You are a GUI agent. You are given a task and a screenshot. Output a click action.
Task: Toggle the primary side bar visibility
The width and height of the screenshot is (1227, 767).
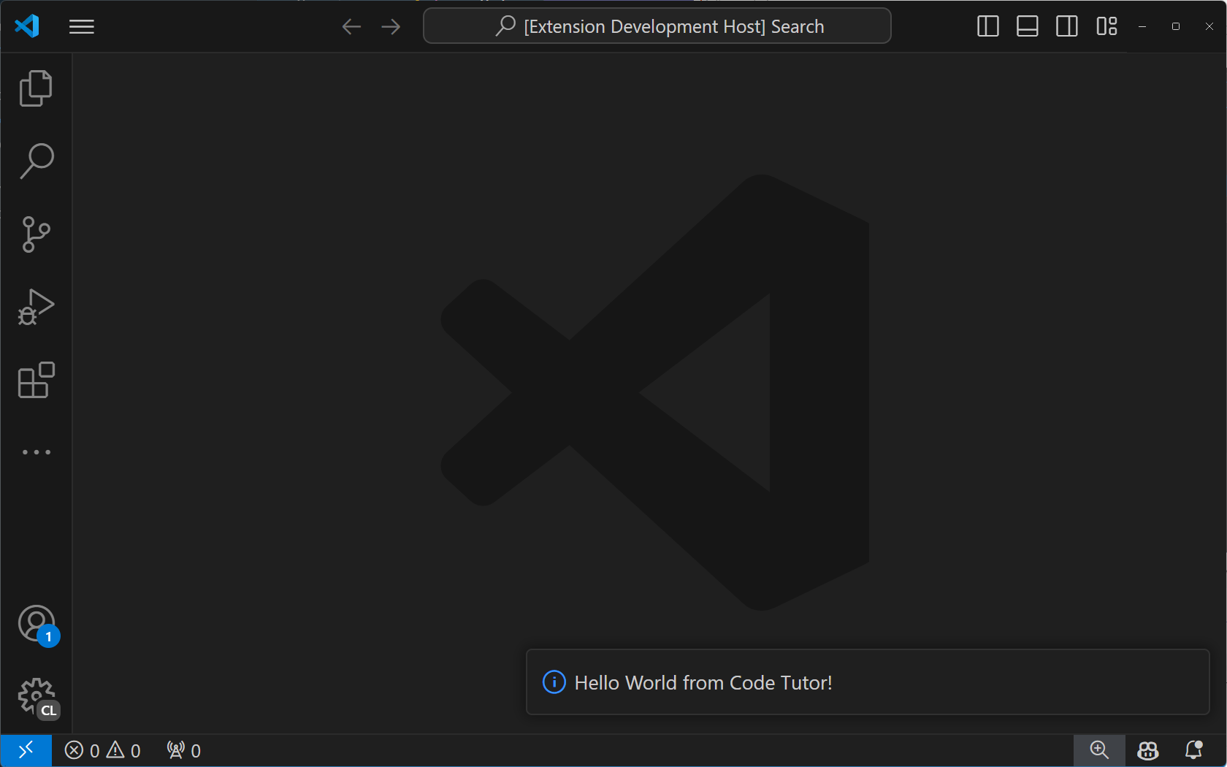[987, 26]
